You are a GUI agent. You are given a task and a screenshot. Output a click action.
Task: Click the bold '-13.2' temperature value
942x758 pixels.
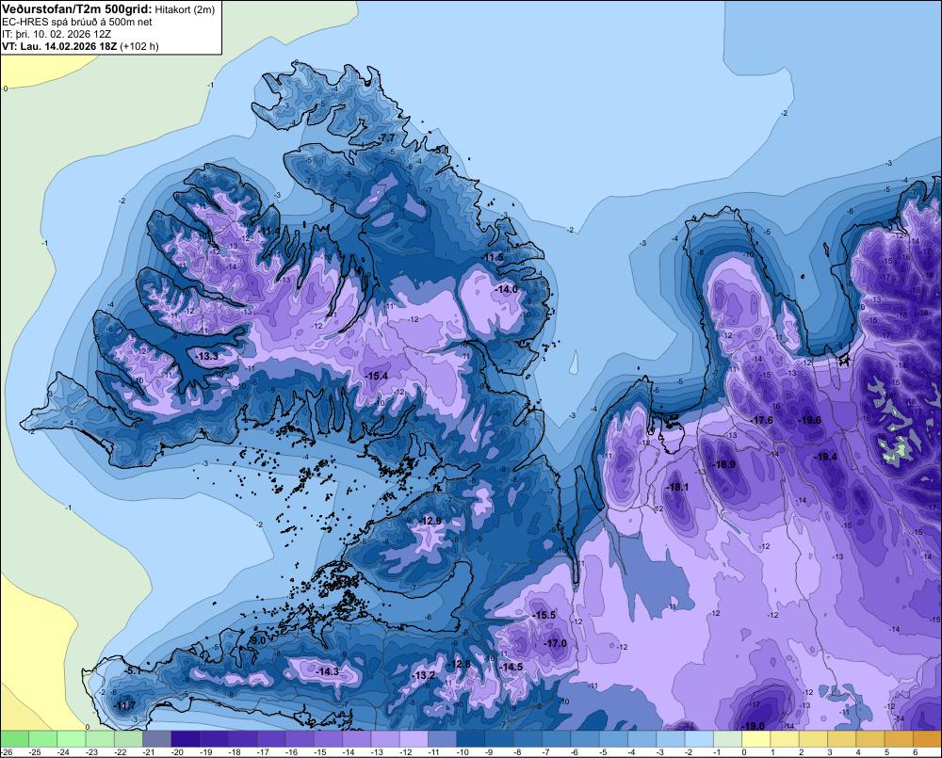pos(423,676)
